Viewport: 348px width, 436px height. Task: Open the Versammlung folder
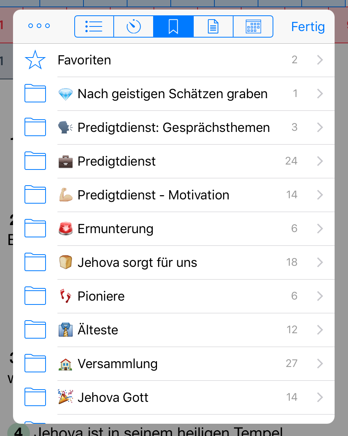tap(118, 364)
